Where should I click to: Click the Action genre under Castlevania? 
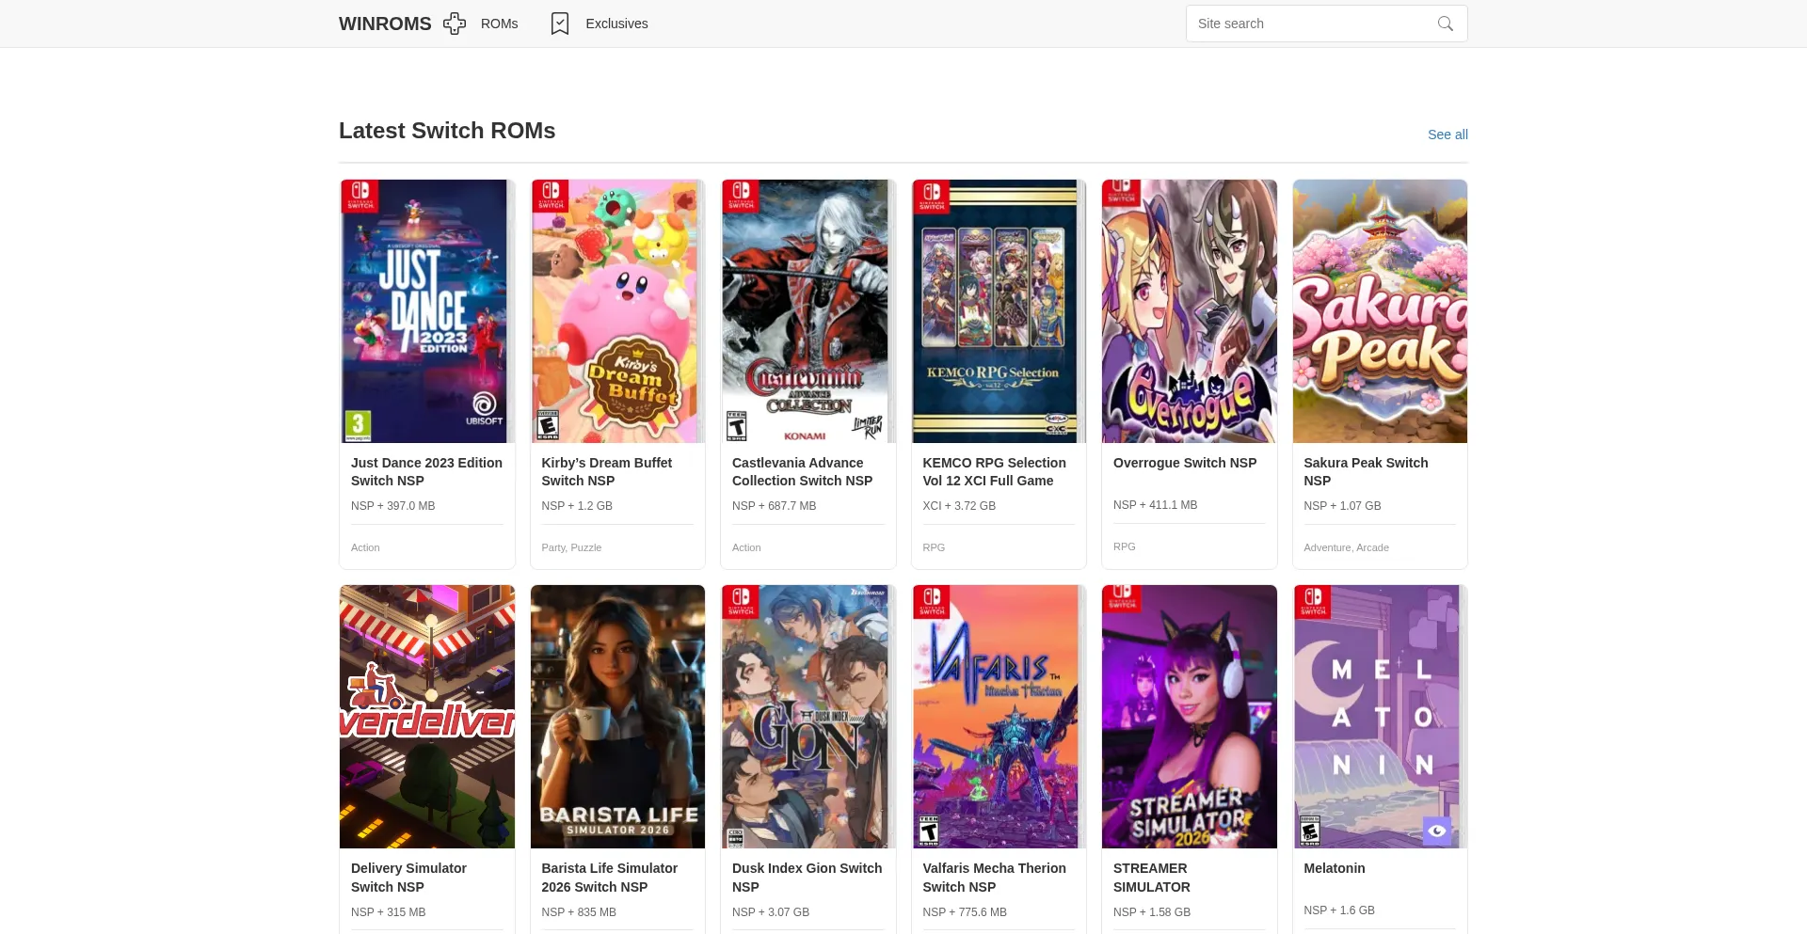click(746, 547)
